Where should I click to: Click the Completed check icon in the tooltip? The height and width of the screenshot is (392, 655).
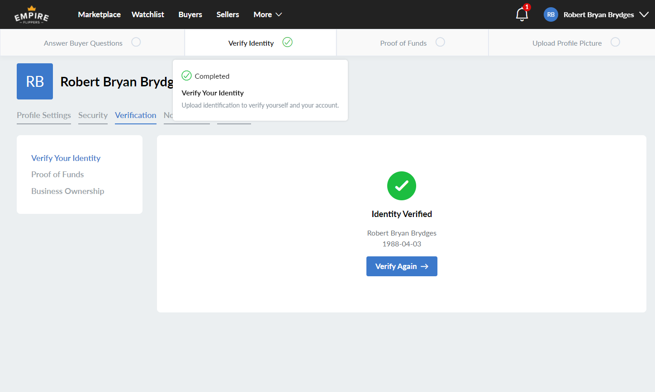pyautogui.click(x=186, y=76)
